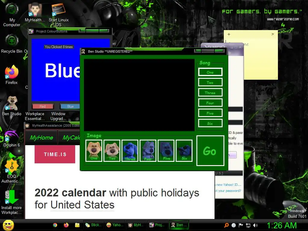This screenshot has width=308, height=231.
Task: Click the network tray icon
Action: [x=248, y=225]
